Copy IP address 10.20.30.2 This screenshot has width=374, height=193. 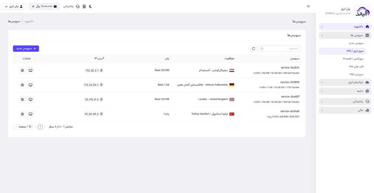pos(101,114)
